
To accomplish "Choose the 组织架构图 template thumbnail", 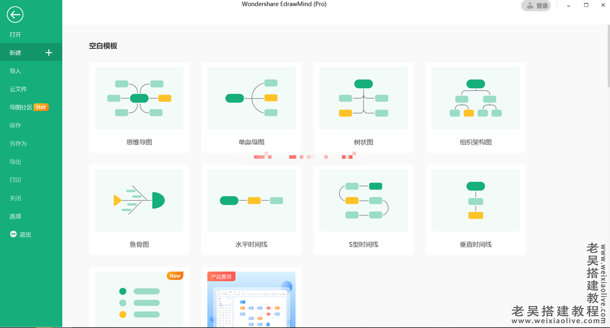I will click(x=476, y=98).
